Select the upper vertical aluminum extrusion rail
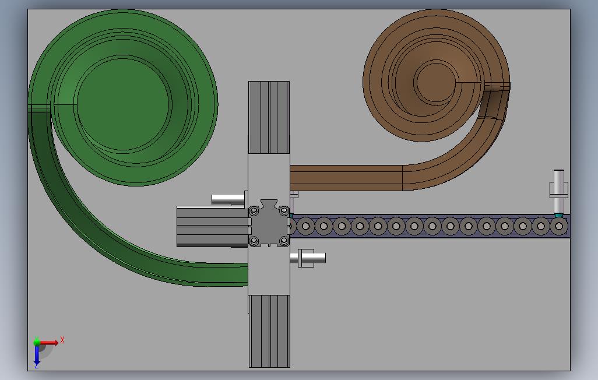Image resolution: width=598 pixels, height=380 pixels. point(269,118)
